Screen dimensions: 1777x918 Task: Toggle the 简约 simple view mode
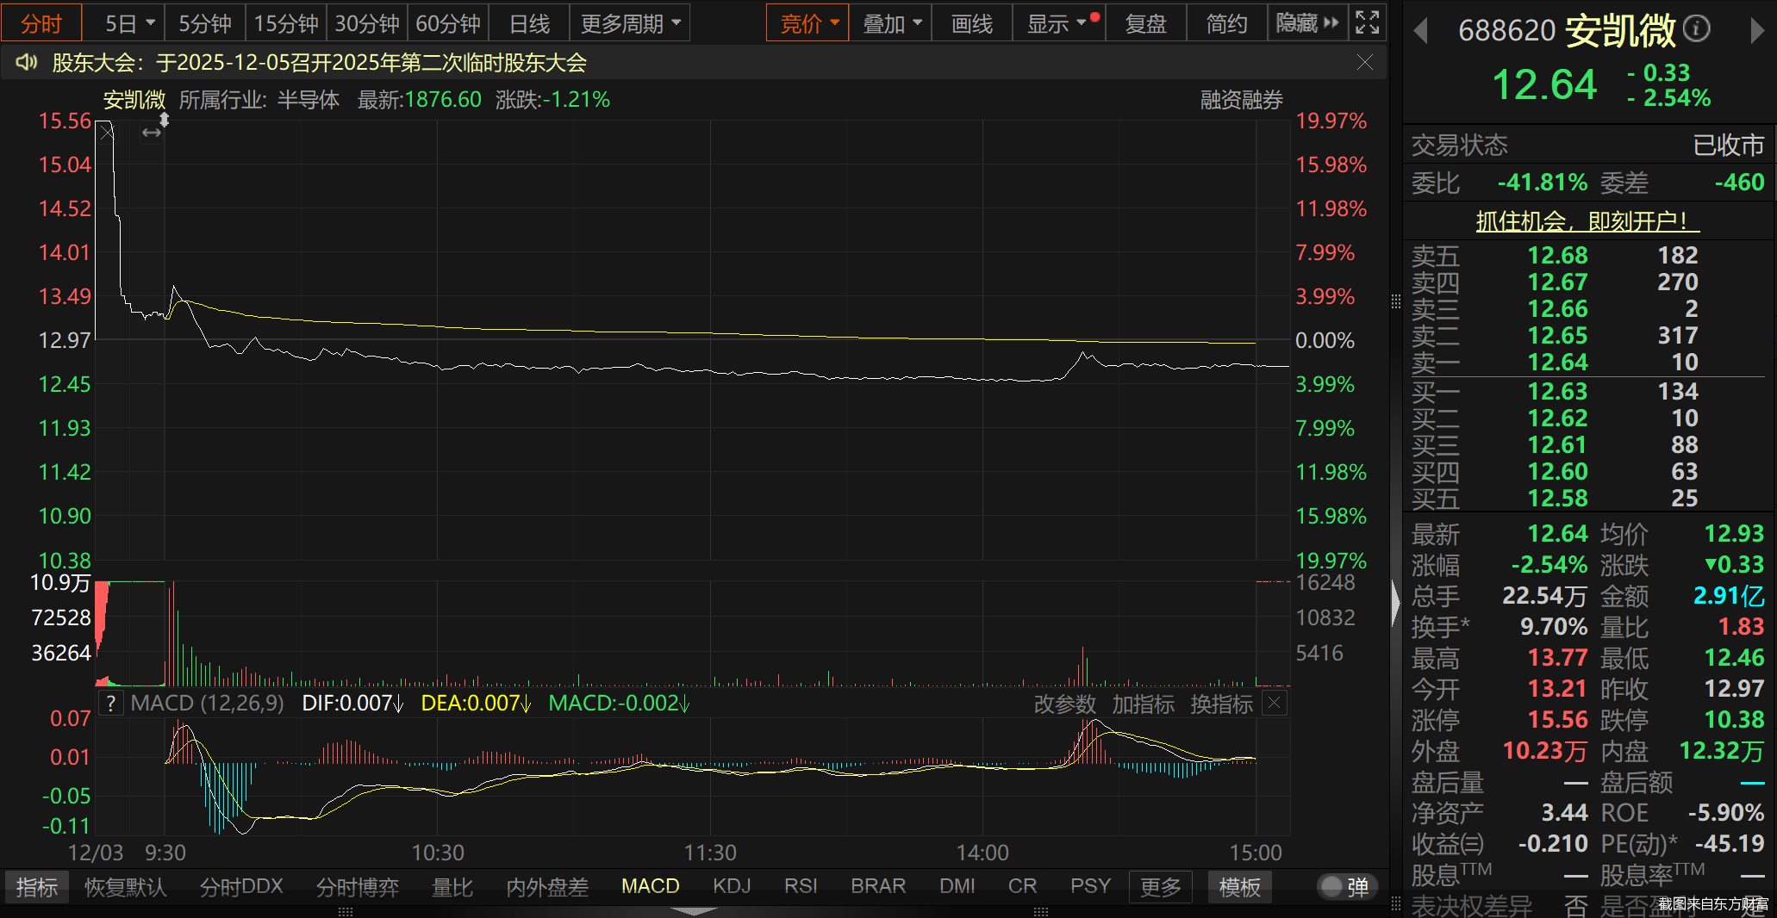click(1226, 23)
